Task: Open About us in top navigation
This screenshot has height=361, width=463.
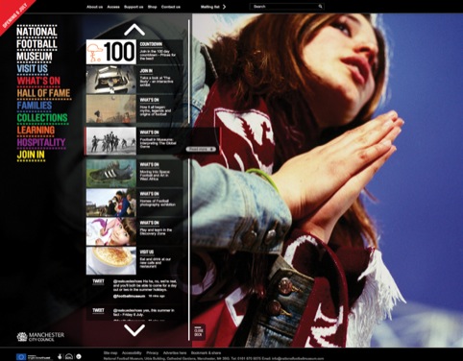Action: coord(94,7)
